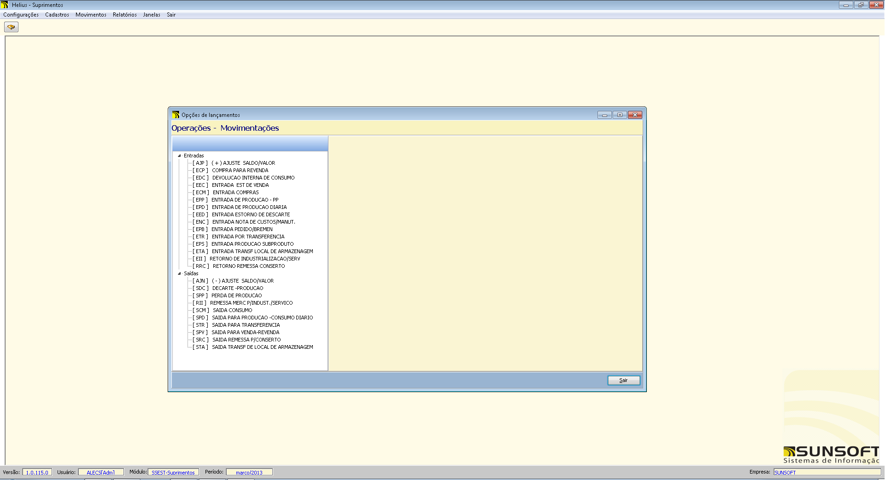Collapse the Entradas tree node
Viewport: 885px width, 480px height.
click(180, 156)
